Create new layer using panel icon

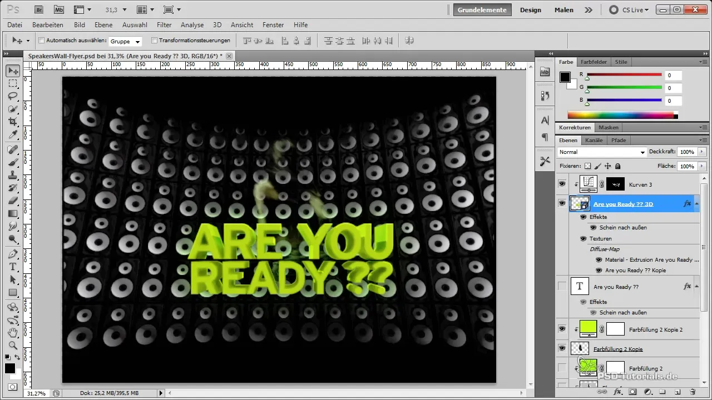click(678, 392)
